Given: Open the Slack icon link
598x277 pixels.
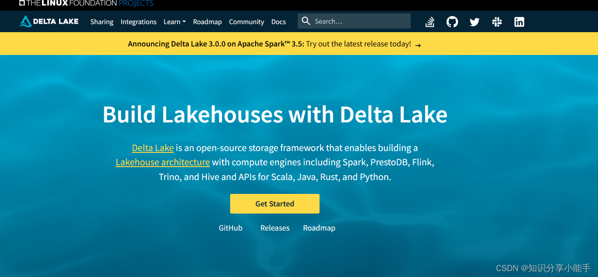Looking at the screenshot, I should click(497, 21).
